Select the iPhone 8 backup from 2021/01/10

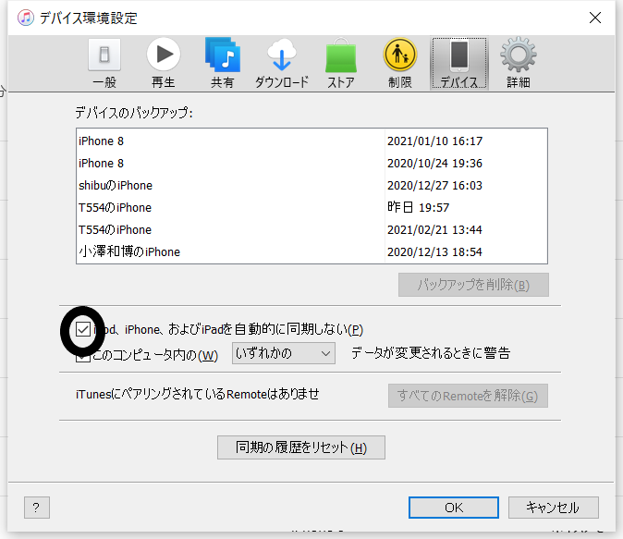coord(311,141)
